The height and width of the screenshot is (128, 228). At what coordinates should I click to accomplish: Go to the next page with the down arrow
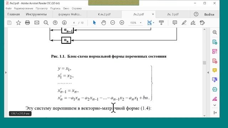(64, 23)
